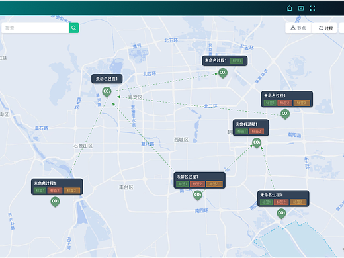Select the 节点 nodes button
Screen dimensions: 344x258
[298, 28]
